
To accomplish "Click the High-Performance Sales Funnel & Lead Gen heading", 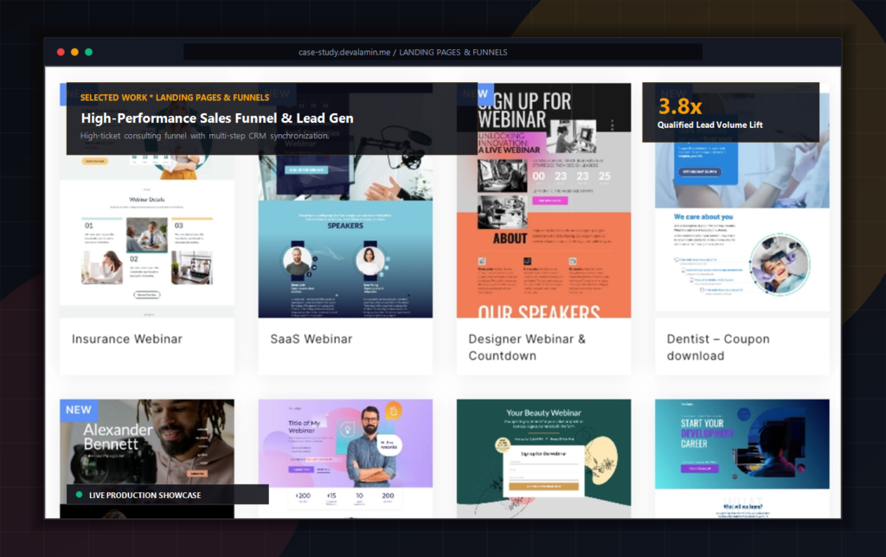I will click(x=217, y=118).
